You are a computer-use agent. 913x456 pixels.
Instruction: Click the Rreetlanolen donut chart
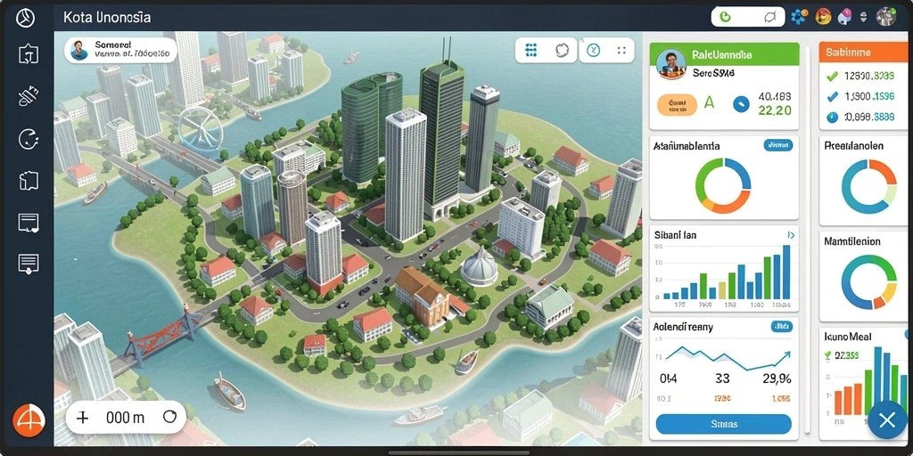pos(869,187)
